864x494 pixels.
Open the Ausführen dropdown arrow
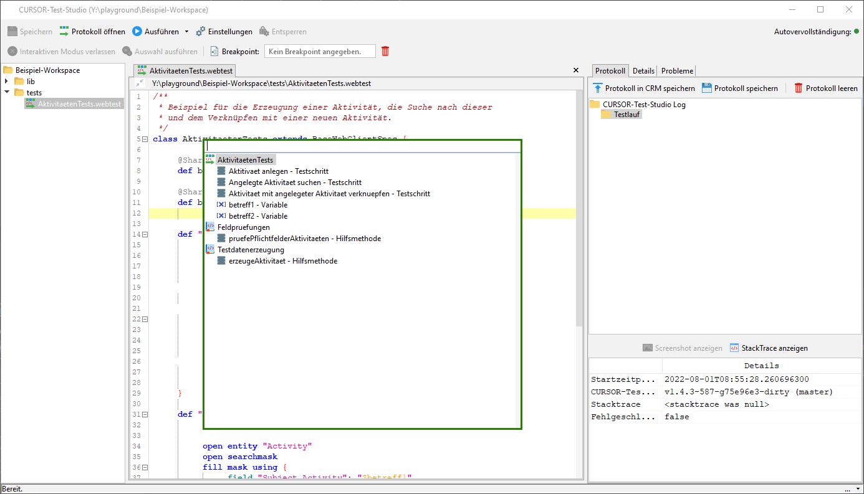click(186, 32)
